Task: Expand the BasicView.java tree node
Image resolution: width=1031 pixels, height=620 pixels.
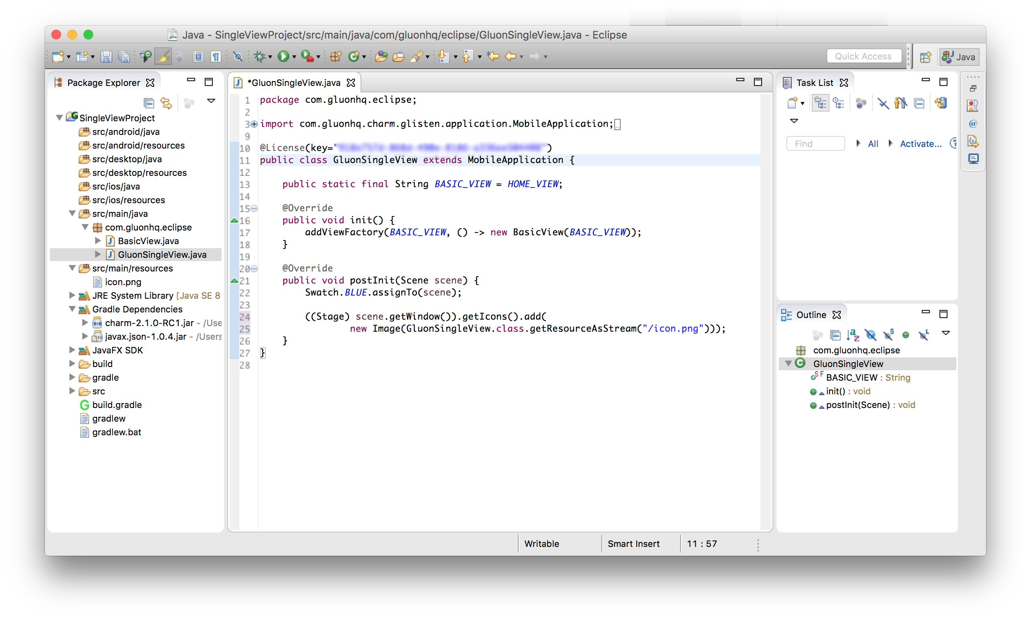Action: point(98,241)
